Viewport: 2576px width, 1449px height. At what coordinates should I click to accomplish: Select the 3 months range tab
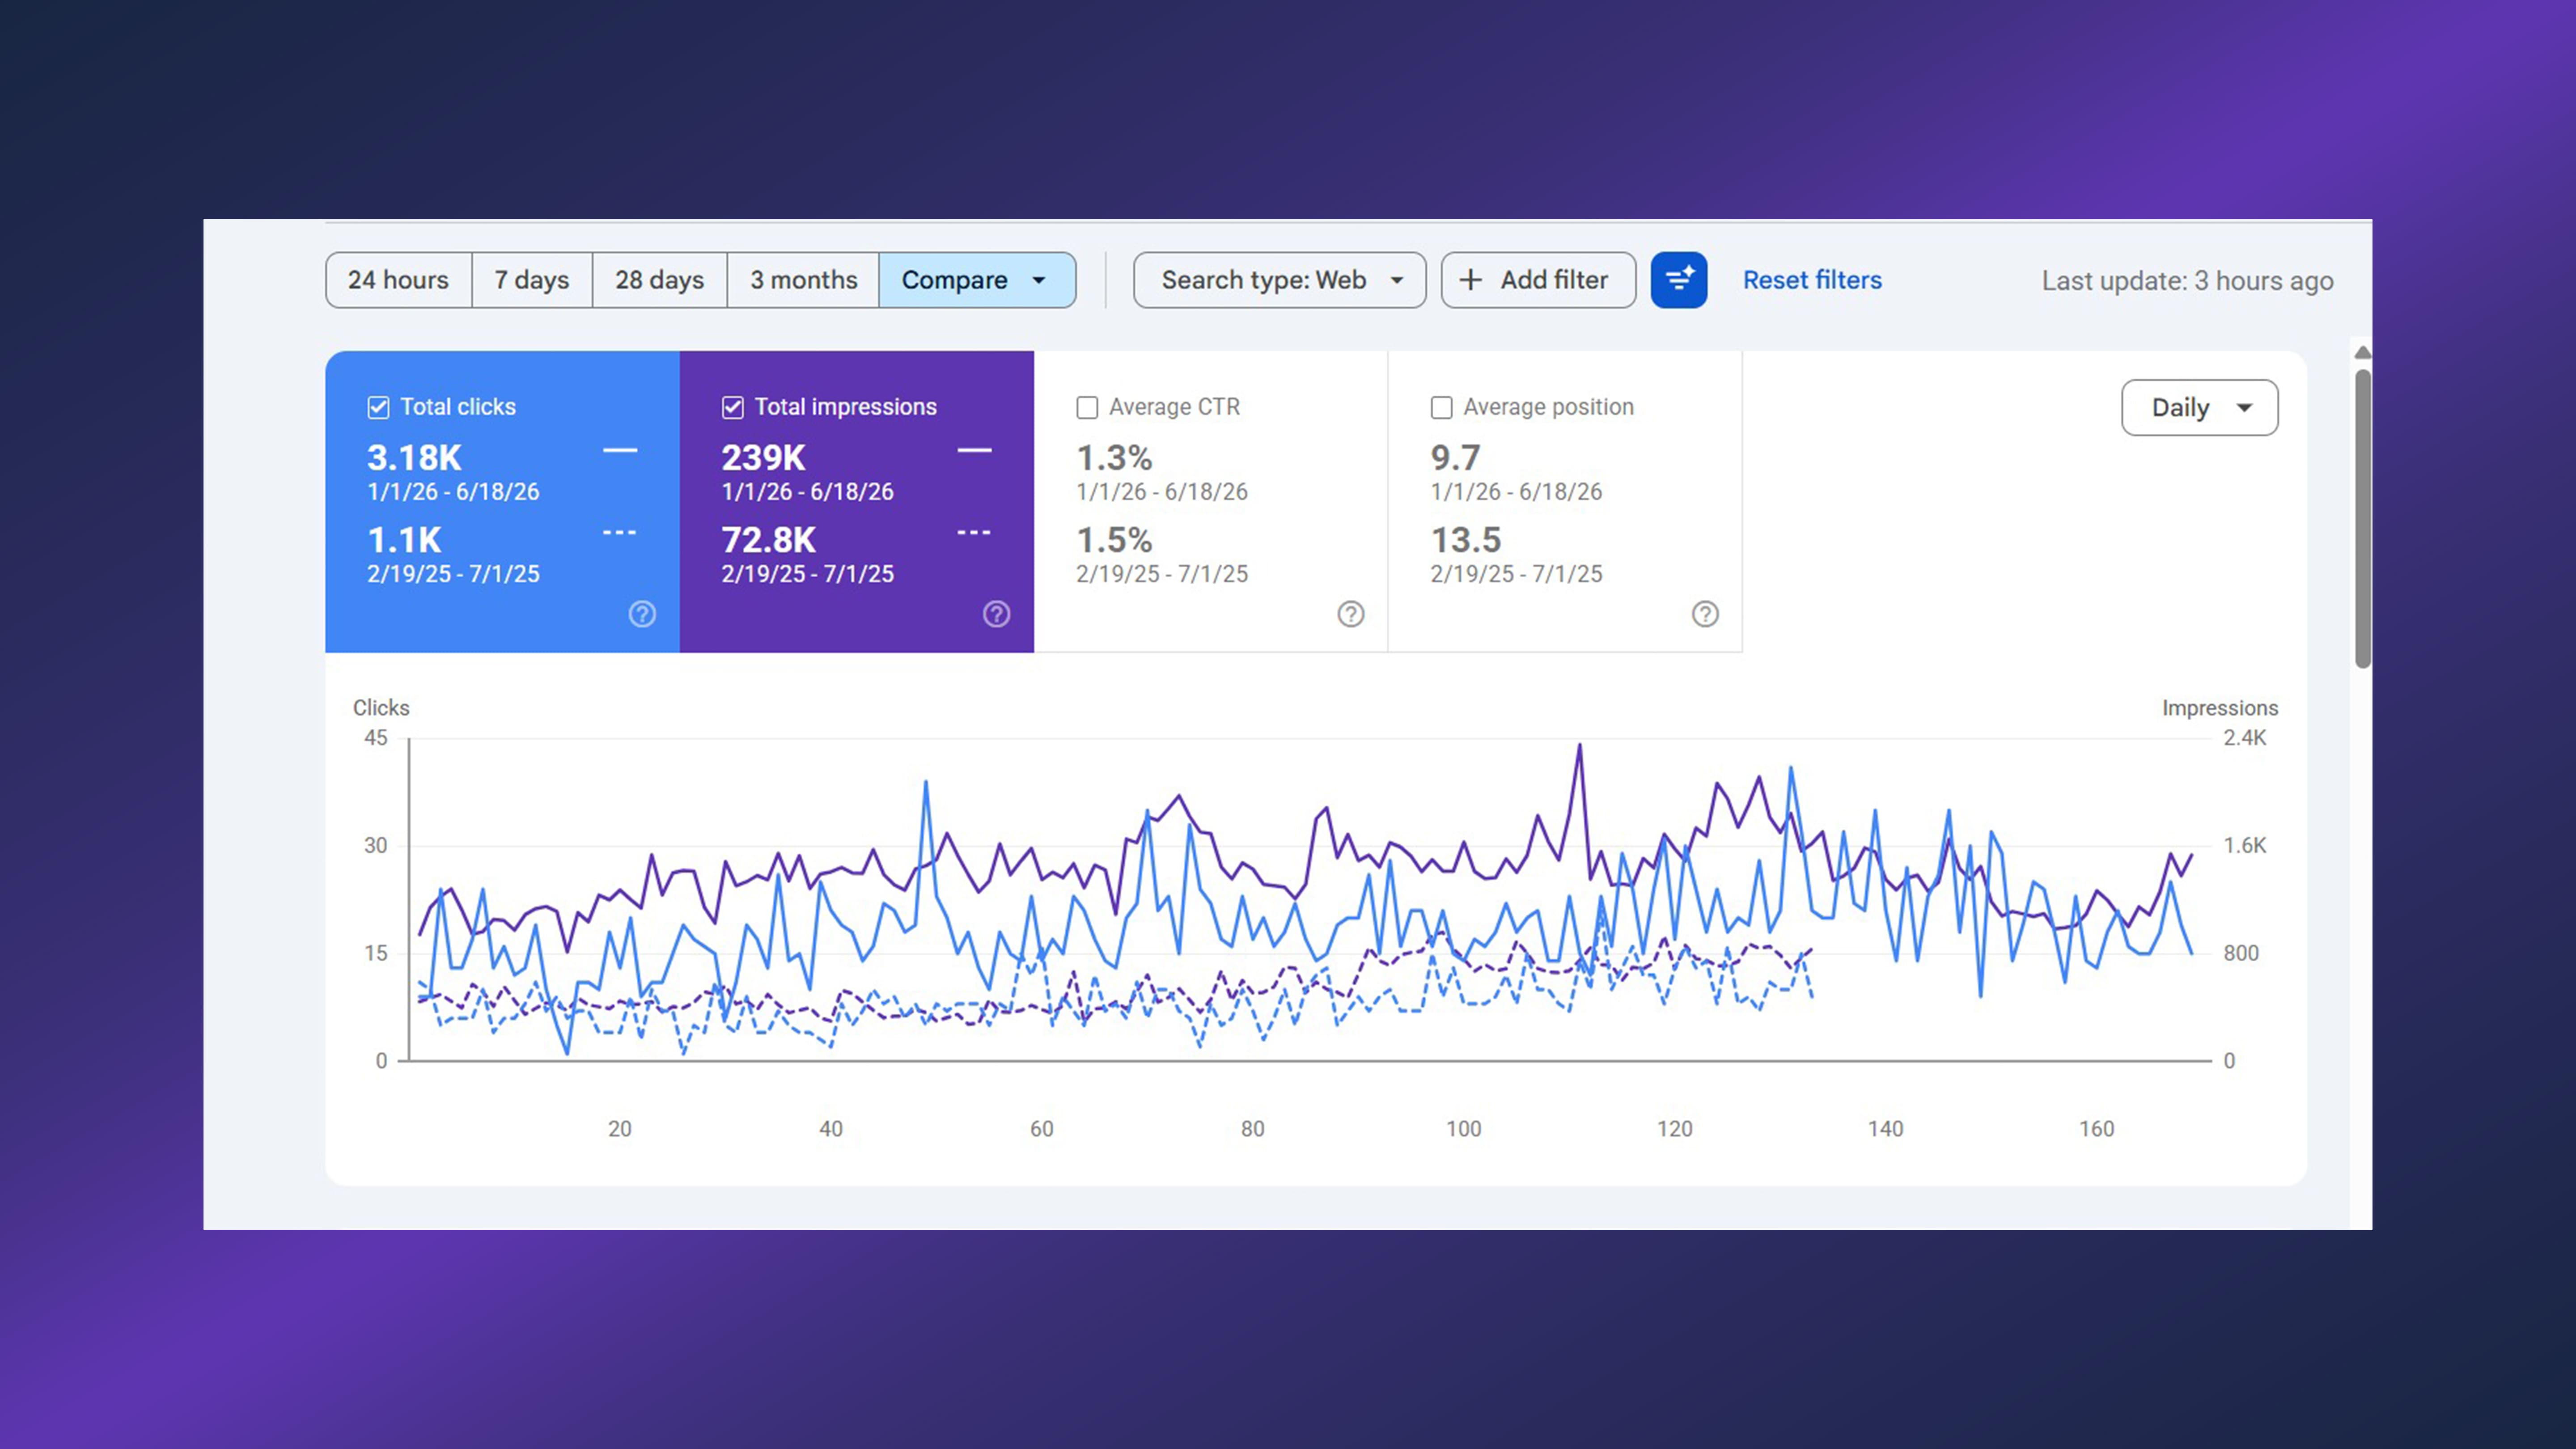pyautogui.click(x=803, y=280)
